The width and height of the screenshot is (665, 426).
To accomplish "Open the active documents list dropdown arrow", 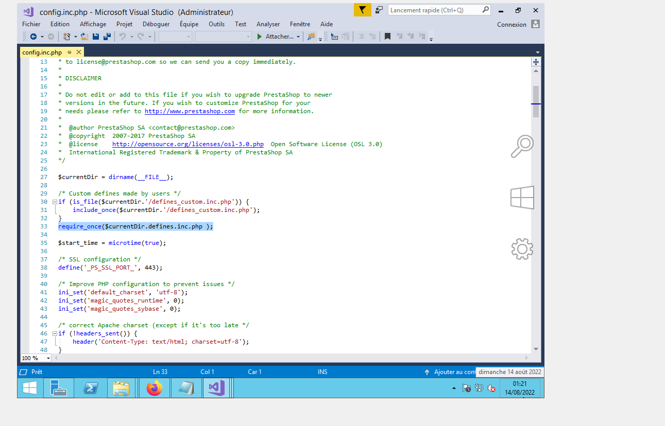I will [x=538, y=52].
